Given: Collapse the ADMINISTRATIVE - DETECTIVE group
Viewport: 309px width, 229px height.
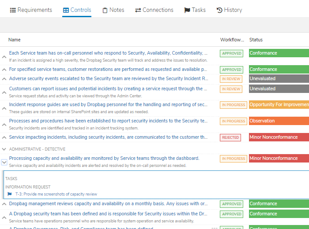Looking at the screenshot, I should pyautogui.click(x=4, y=149).
